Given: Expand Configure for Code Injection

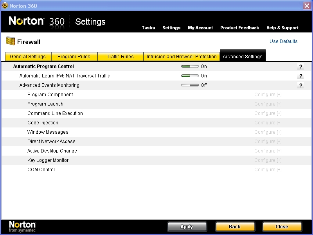Looking at the screenshot, I should pyautogui.click(x=268, y=123).
